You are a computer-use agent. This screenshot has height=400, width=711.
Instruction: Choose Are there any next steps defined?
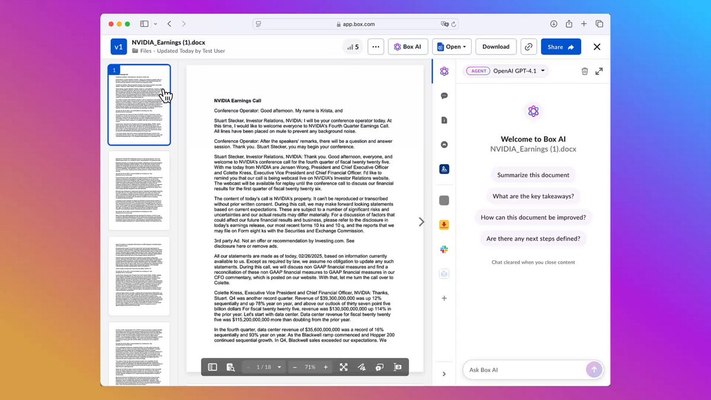tap(533, 239)
